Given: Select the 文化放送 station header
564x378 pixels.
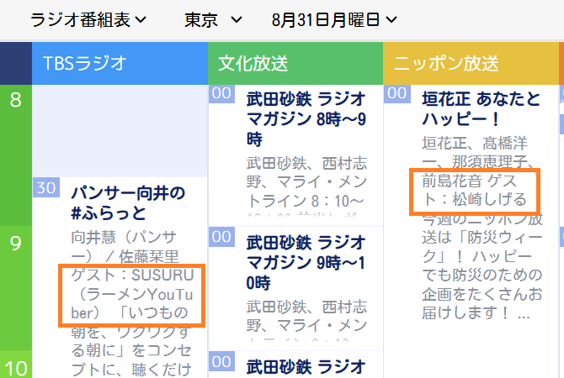Looking at the screenshot, I should coord(295,64).
